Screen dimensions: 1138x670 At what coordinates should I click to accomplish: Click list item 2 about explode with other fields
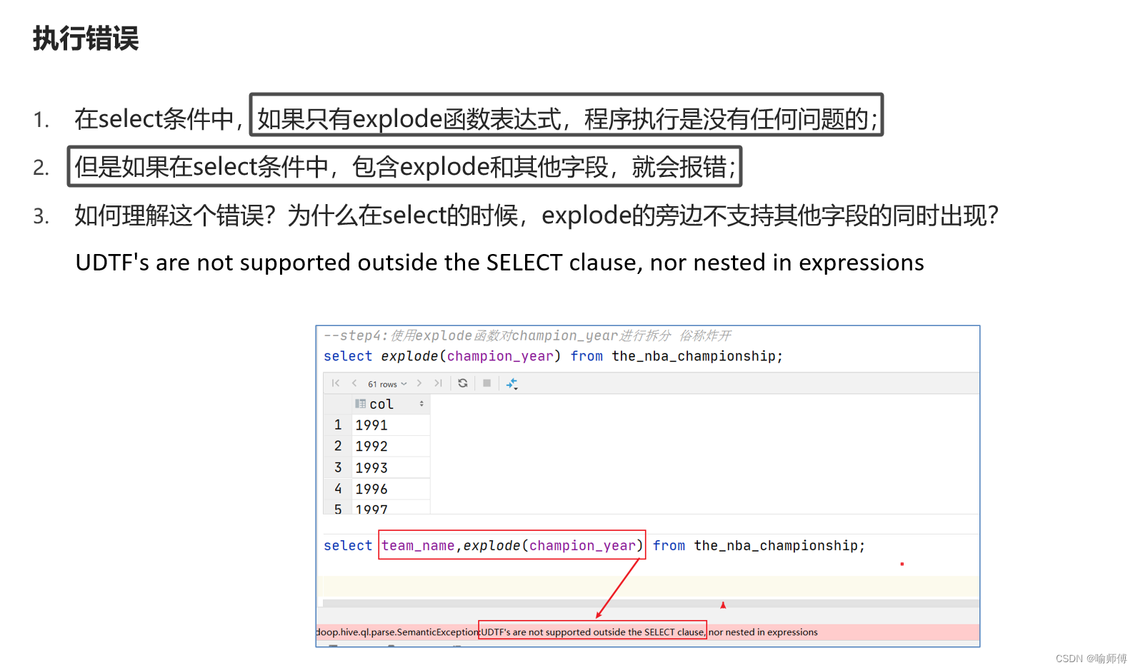(404, 167)
